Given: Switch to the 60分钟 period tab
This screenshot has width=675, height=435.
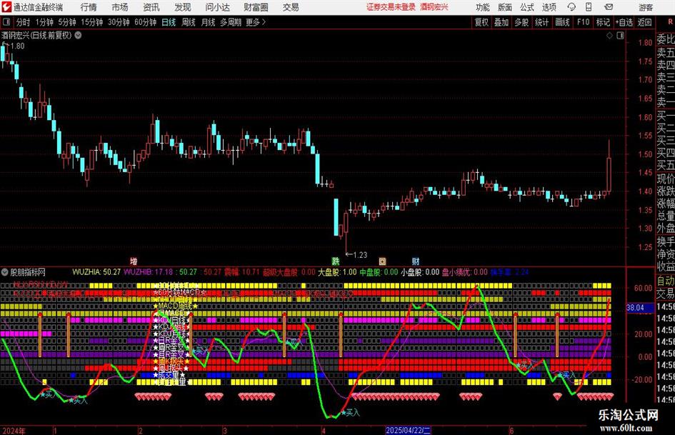Looking at the screenshot, I should click(x=146, y=22).
